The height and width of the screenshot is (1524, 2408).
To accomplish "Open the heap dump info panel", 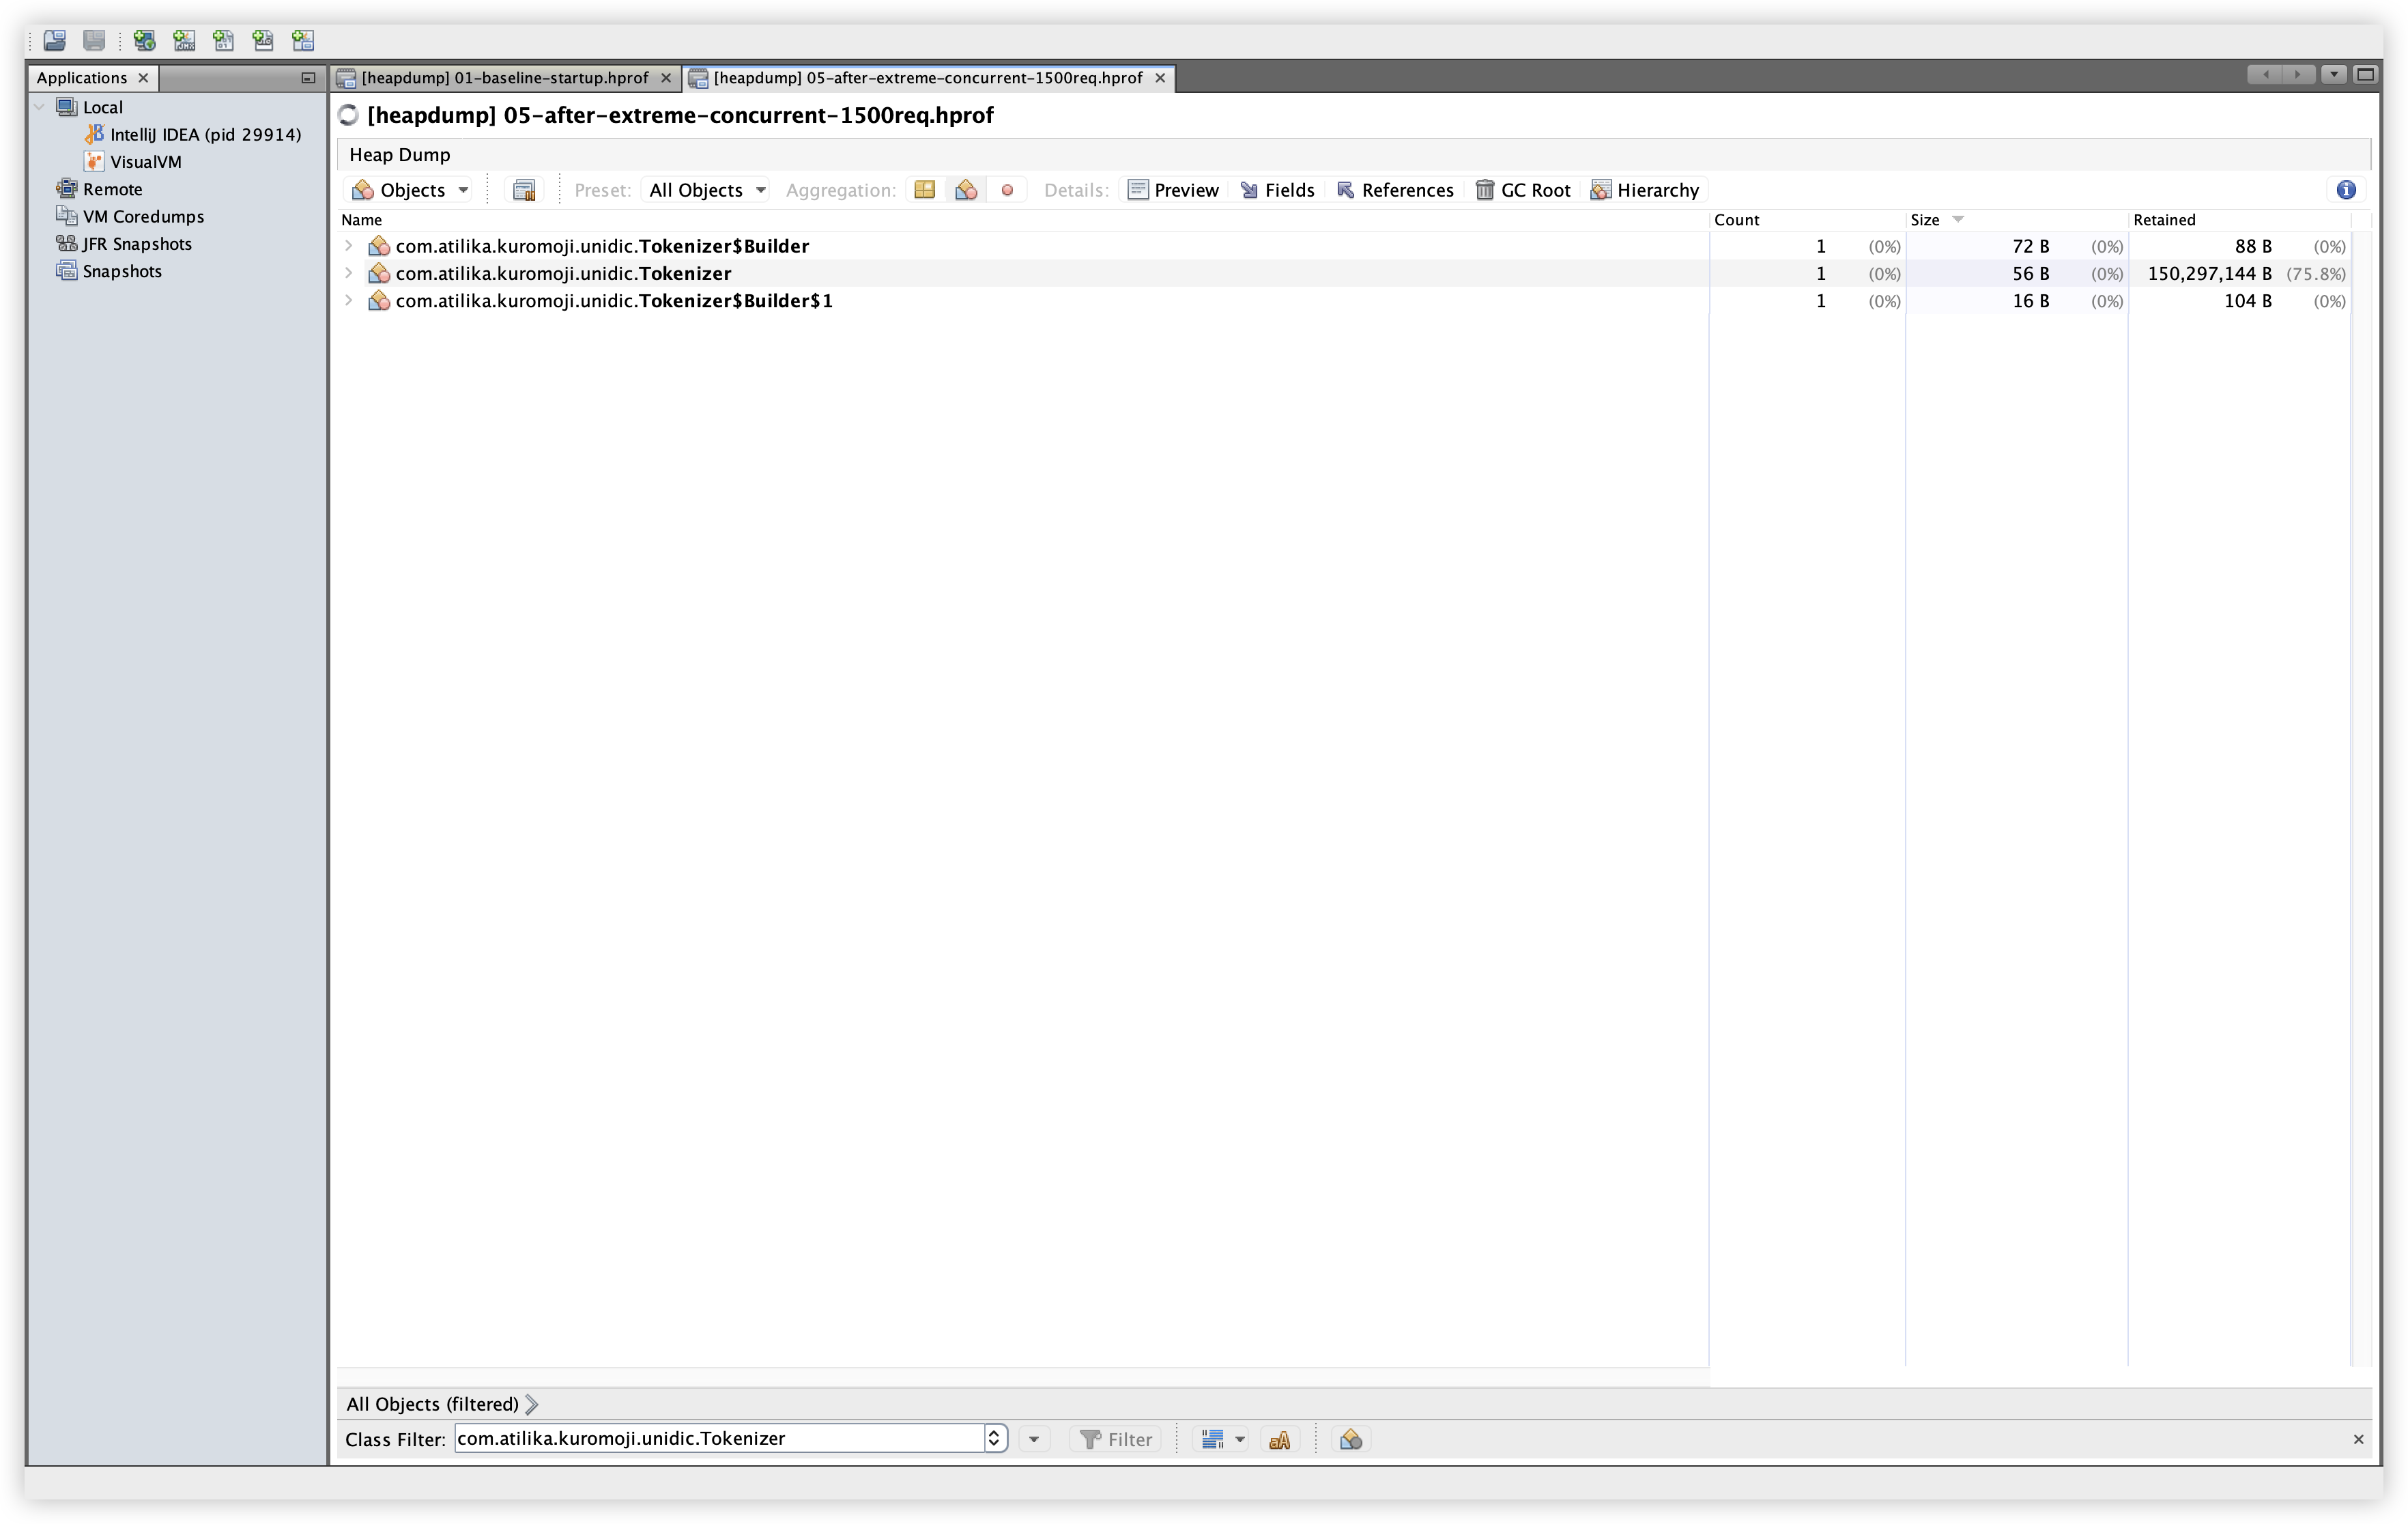I will [x=2345, y=190].
